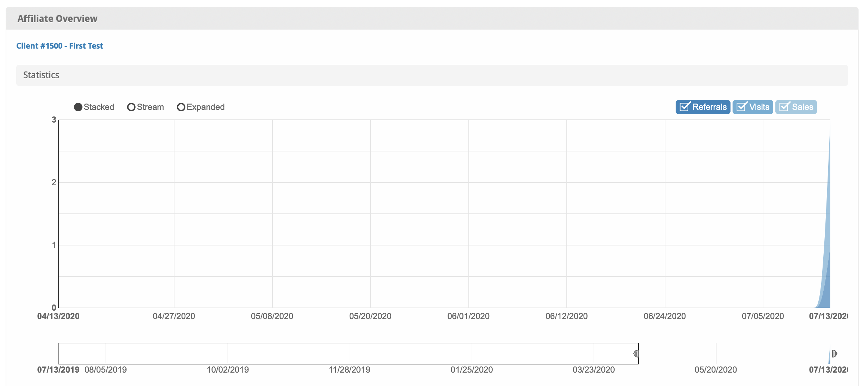The image size is (867, 386).
Task: Grab the left date-range brush handle
Action: pyautogui.click(x=636, y=353)
